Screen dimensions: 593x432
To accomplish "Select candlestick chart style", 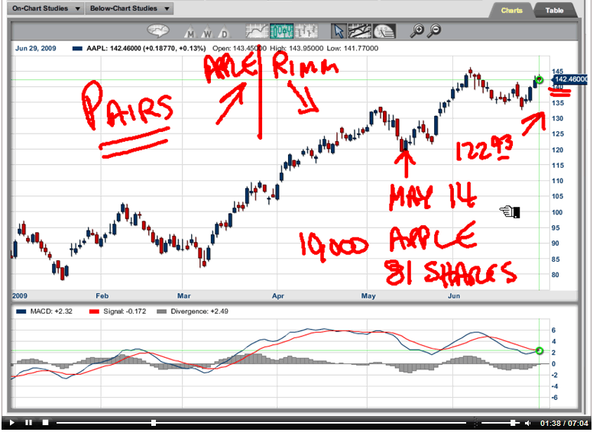I will tap(281, 31).
